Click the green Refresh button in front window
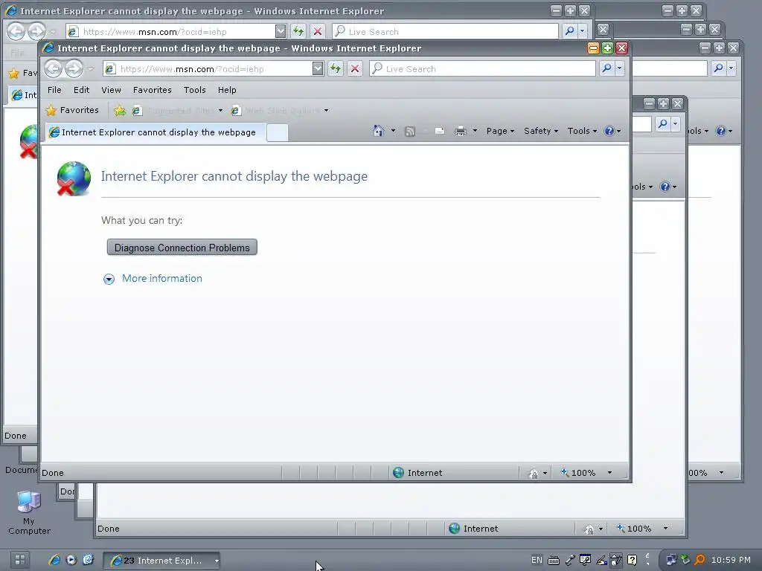 coord(336,69)
